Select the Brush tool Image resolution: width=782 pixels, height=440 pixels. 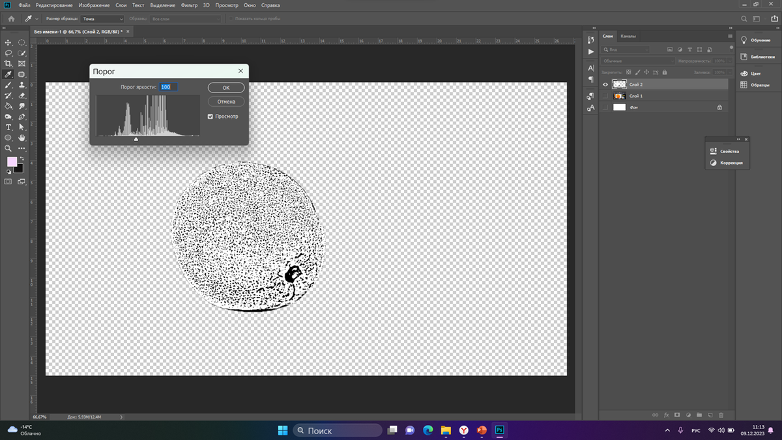[x=8, y=85]
